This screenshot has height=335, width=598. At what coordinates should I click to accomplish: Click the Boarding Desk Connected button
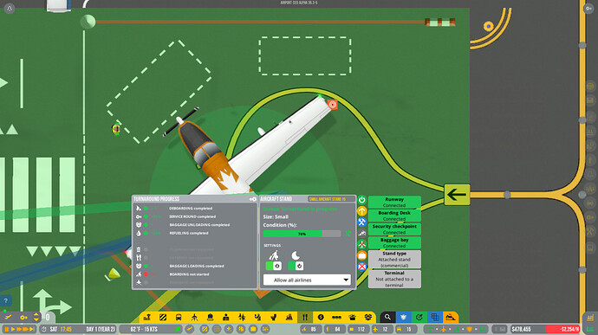394,216
